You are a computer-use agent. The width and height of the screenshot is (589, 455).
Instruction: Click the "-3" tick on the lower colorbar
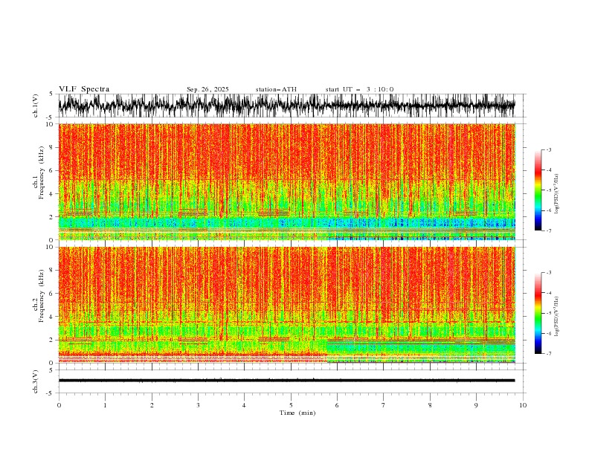548,273
